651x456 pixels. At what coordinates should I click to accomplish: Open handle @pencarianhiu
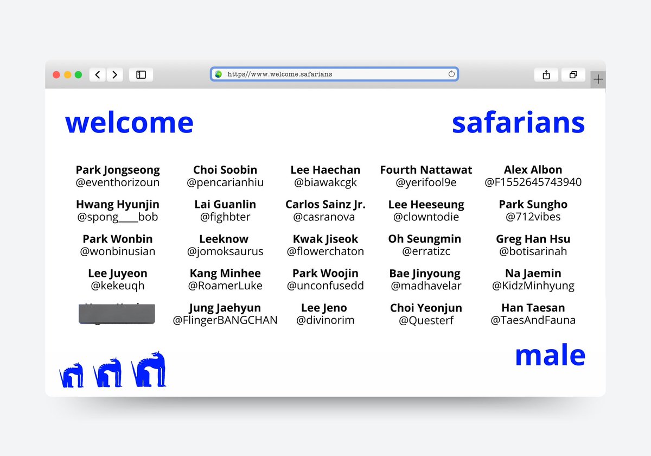[225, 182]
